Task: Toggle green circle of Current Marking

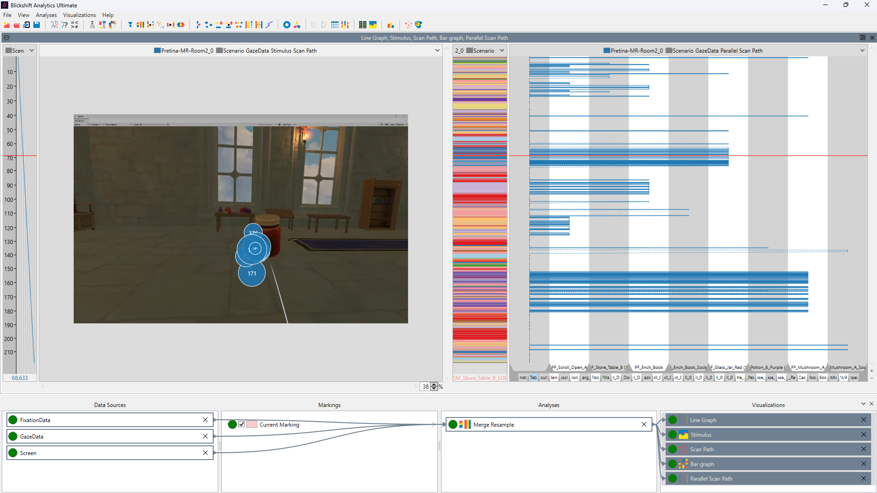Action: click(x=232, y=424)
